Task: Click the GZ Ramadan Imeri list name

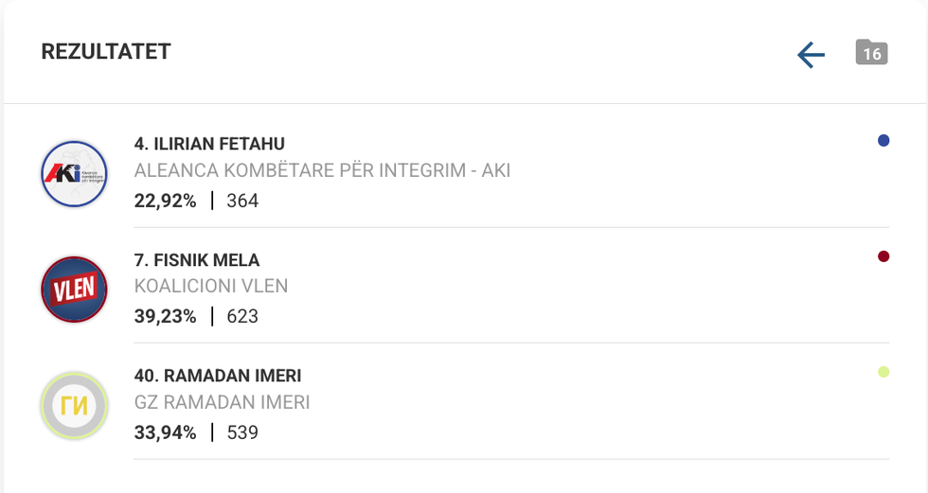Action: click(x=223, y=402)
